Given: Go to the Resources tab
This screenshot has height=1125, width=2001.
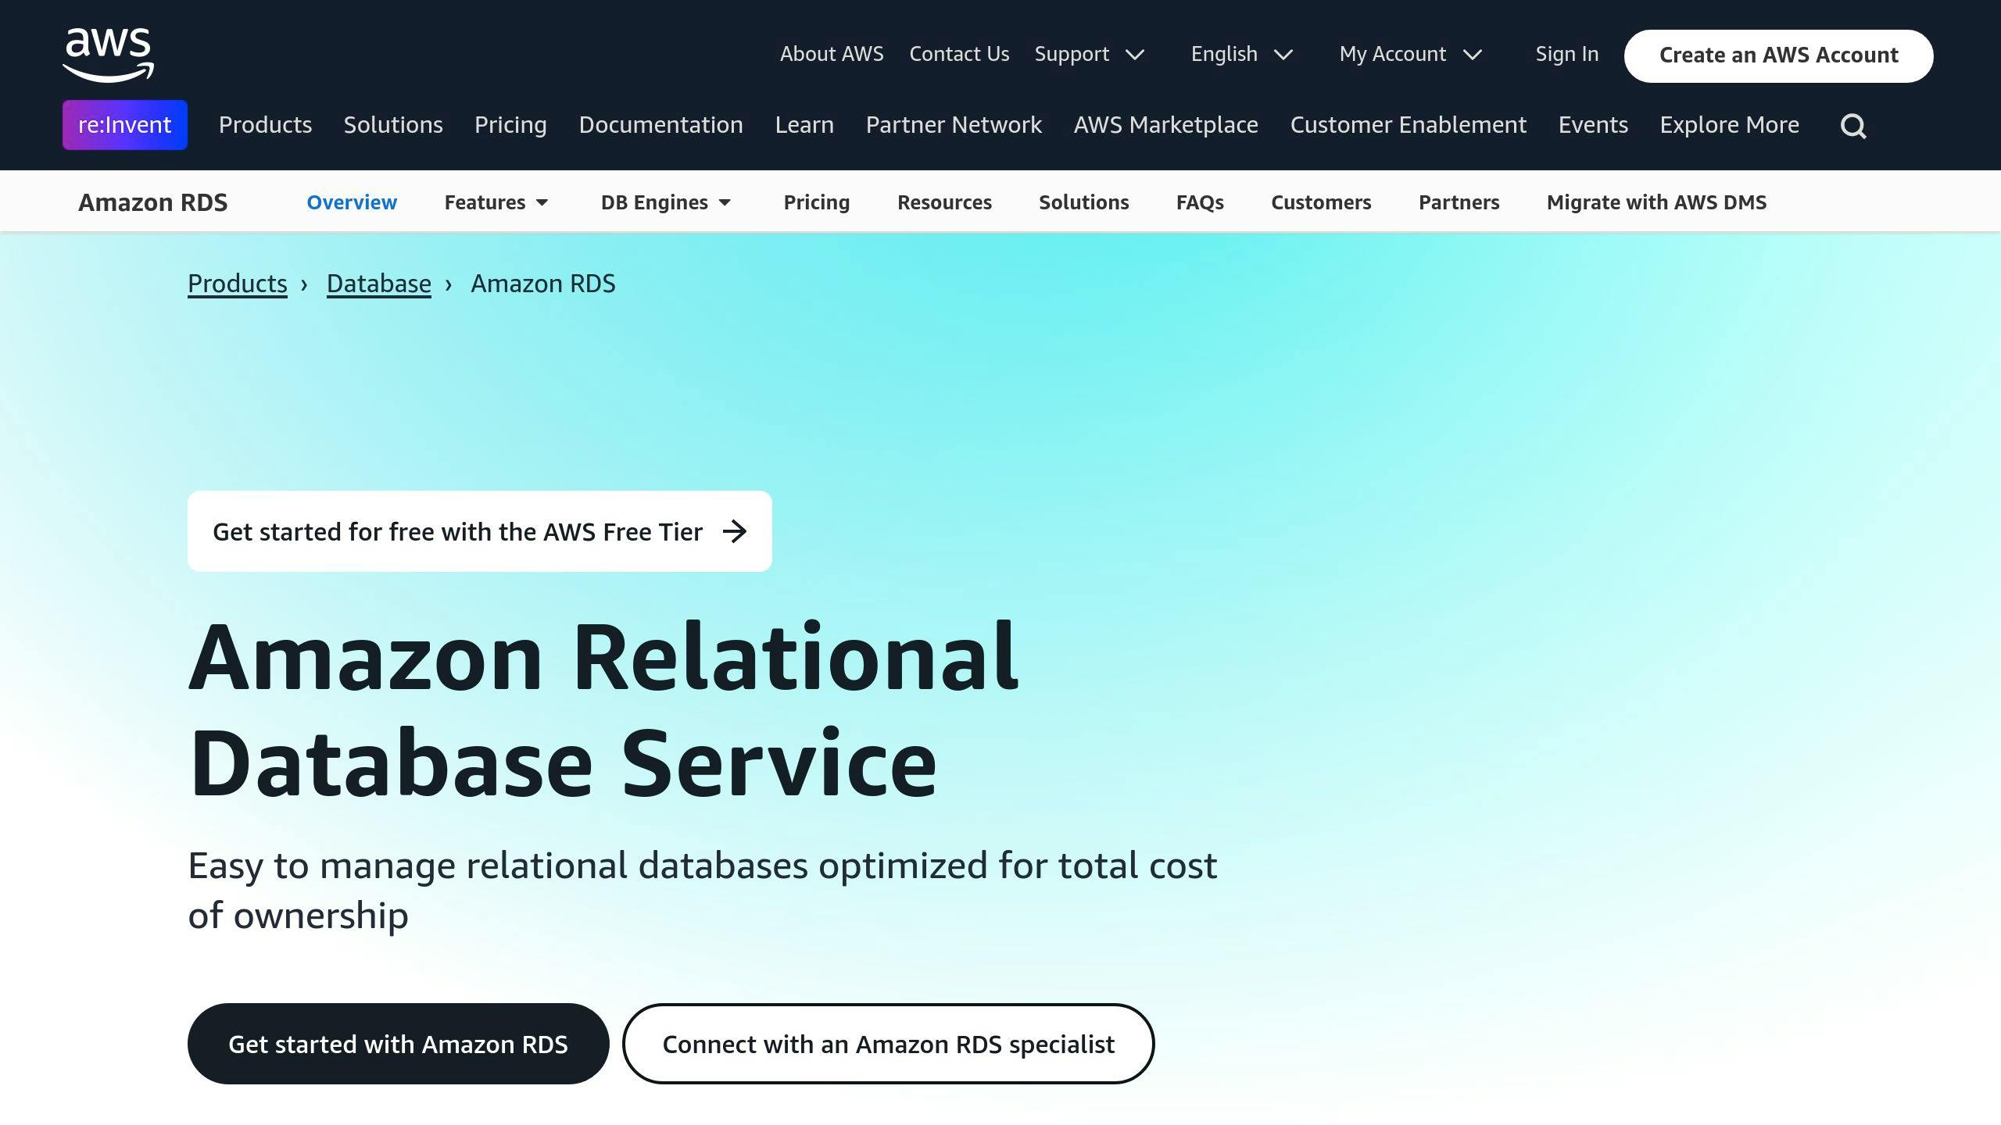Looking at the screenshot, I should pyautogui.click(x=944, y=202).
